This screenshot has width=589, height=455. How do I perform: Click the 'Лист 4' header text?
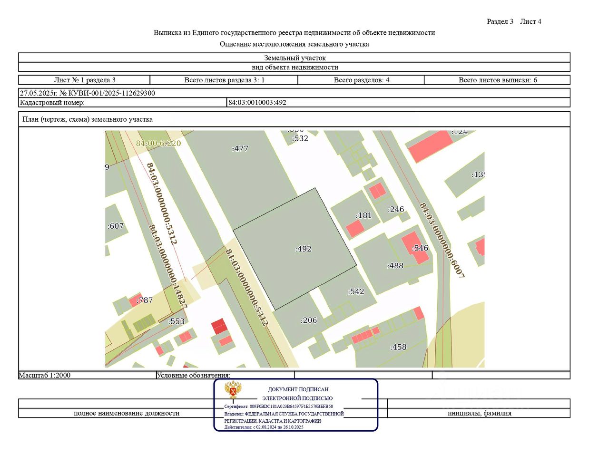[530, 21]
